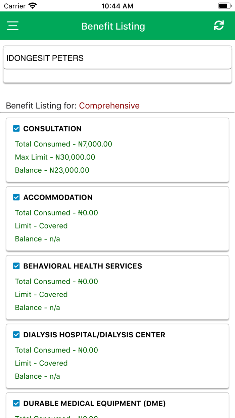Click Limit - Covered under BEHAVIORAL HEALTH SERVICES
The height and width of the screenshot is (418, 235).
(41, 294)
